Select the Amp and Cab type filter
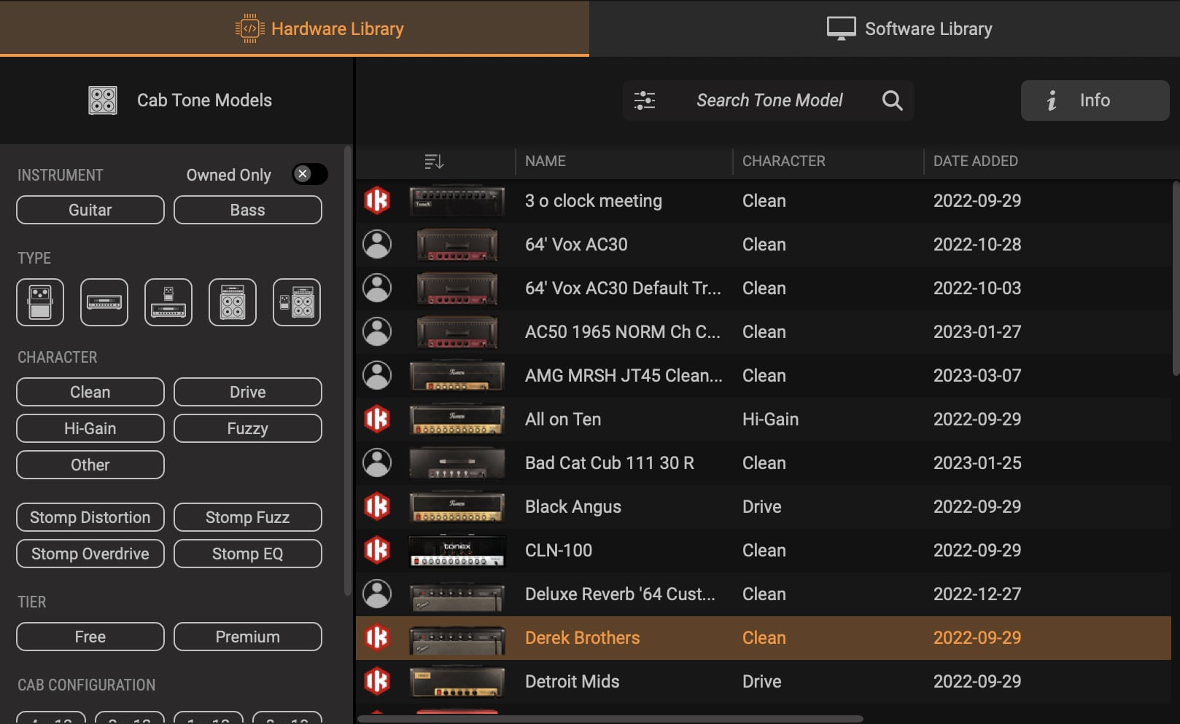This screenshot has height=724, width=1180. coord(233,302)
